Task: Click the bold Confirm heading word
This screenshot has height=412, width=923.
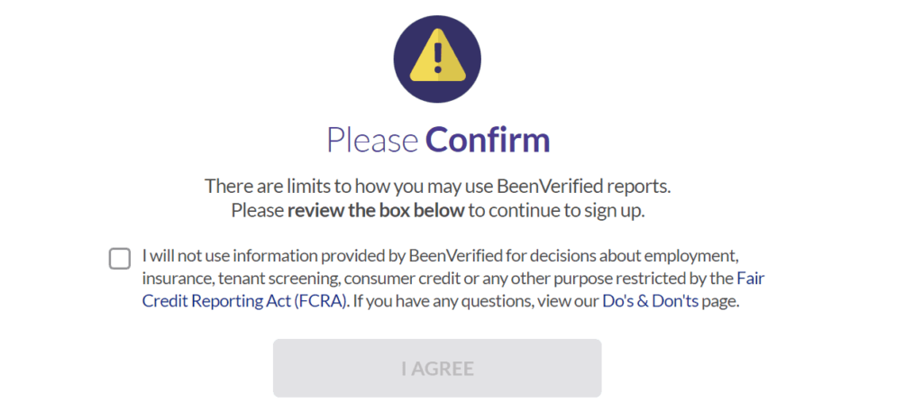Action: click(488, 140)
